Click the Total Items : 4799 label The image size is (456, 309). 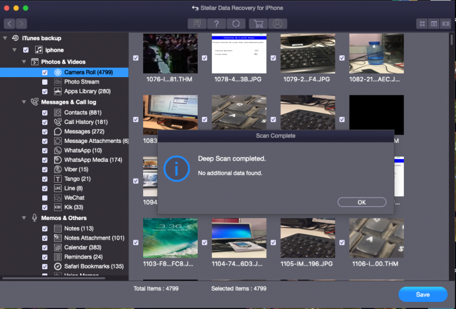pos(156,289)
